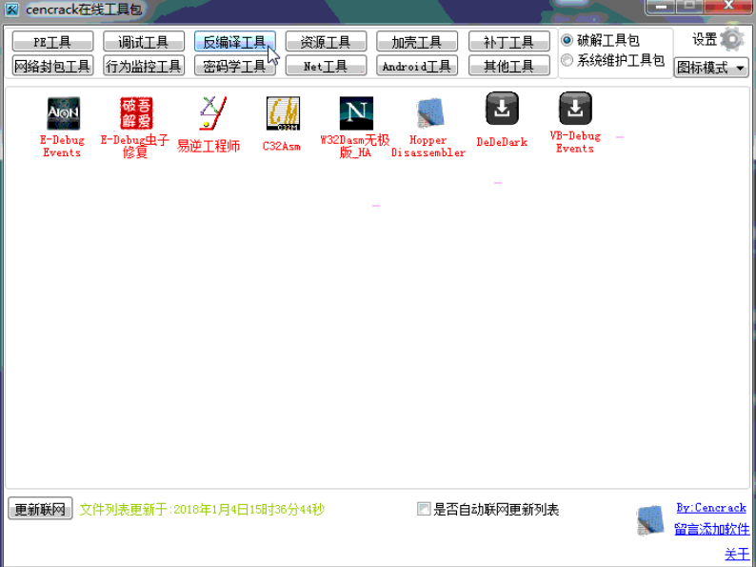Screen dimensions: 756x567
Task: Minimize the cencrack window
Action: [661, 7]
